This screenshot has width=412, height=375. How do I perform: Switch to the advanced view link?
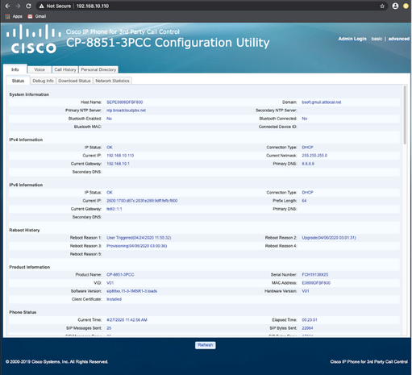399,39
